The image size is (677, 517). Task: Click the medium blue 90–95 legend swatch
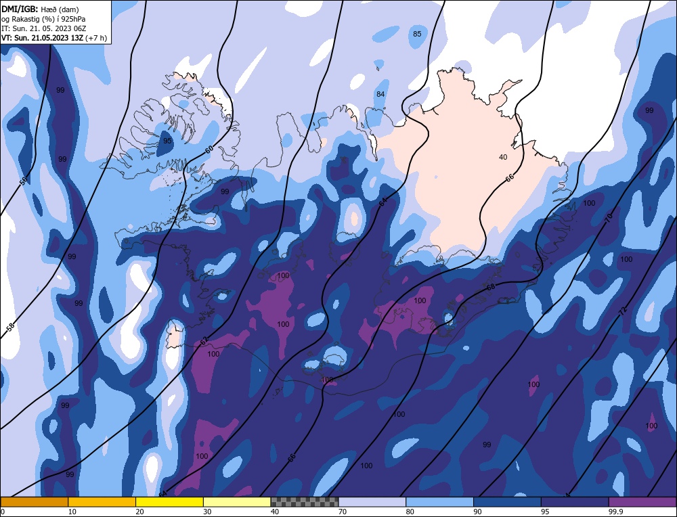(507, 501)
